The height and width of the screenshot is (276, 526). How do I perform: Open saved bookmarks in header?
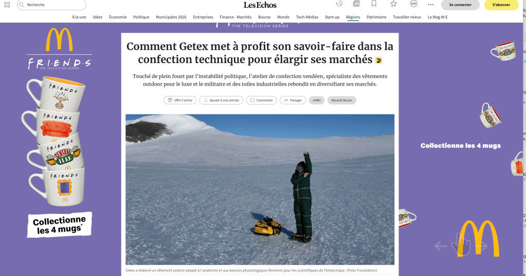pos(374,4)
